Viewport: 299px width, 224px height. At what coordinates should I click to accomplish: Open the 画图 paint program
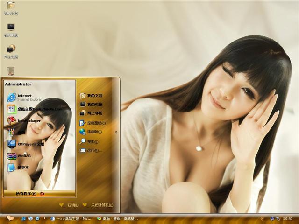(16, 133)
